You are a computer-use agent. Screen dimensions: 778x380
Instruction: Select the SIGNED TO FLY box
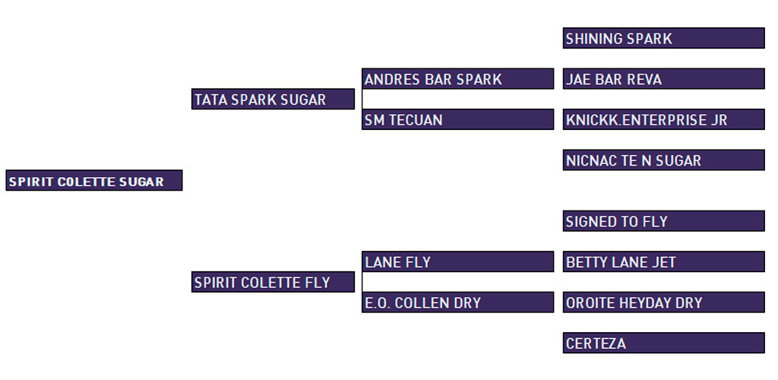click(663, 220)
